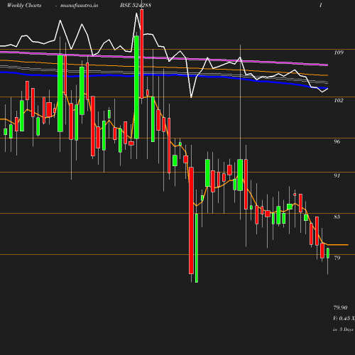Click the 'Weekly Charts' title text
Viewport: 355px width, 355px height.
click(24, 5)
